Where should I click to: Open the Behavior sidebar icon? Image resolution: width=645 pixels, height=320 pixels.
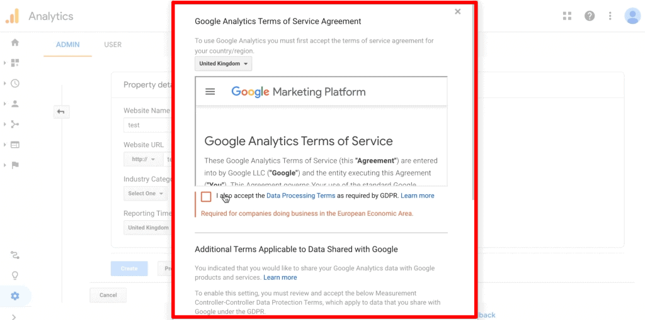tap(15, 145)
